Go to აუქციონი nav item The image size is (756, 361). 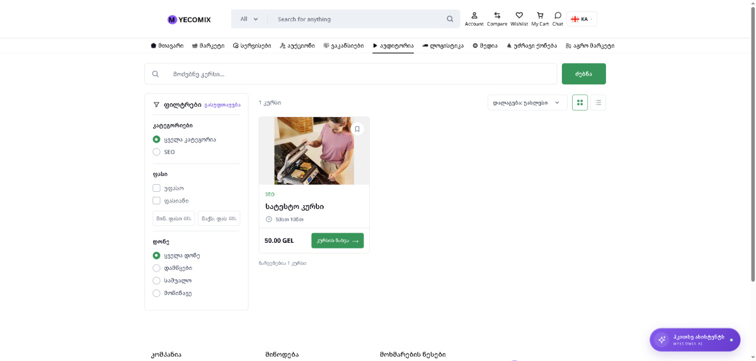pyautogui.click(x=297, y=45)
